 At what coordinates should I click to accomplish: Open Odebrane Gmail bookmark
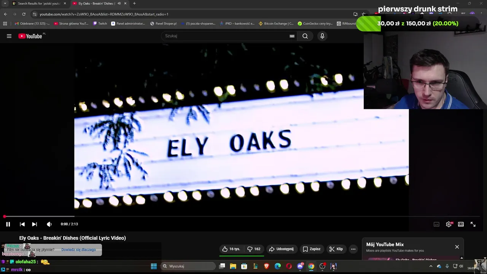(32, 24)
